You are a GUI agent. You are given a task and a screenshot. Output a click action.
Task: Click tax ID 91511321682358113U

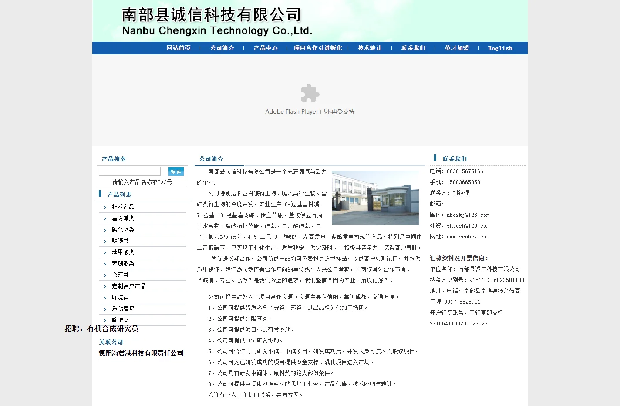[497, 280]
